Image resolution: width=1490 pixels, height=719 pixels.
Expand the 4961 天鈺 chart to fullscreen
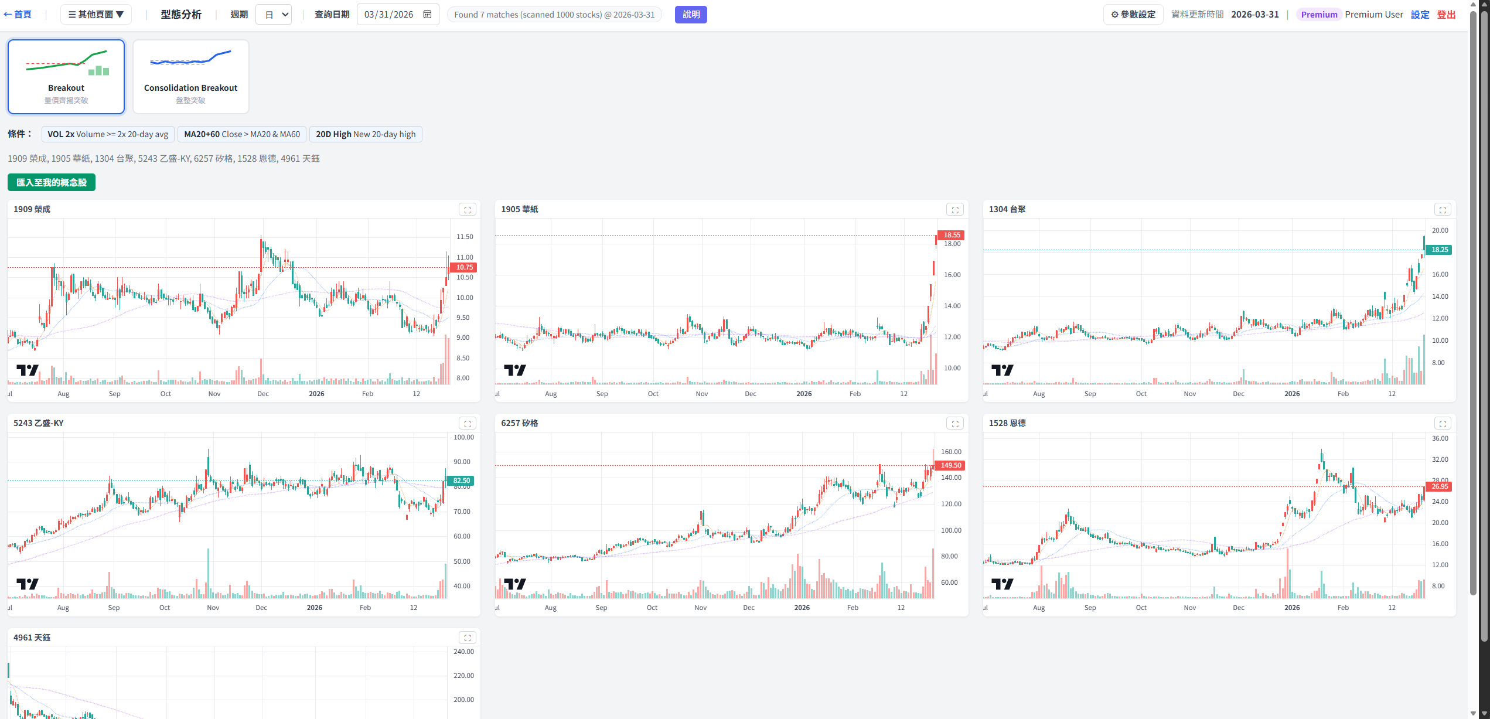coord(467,638)
